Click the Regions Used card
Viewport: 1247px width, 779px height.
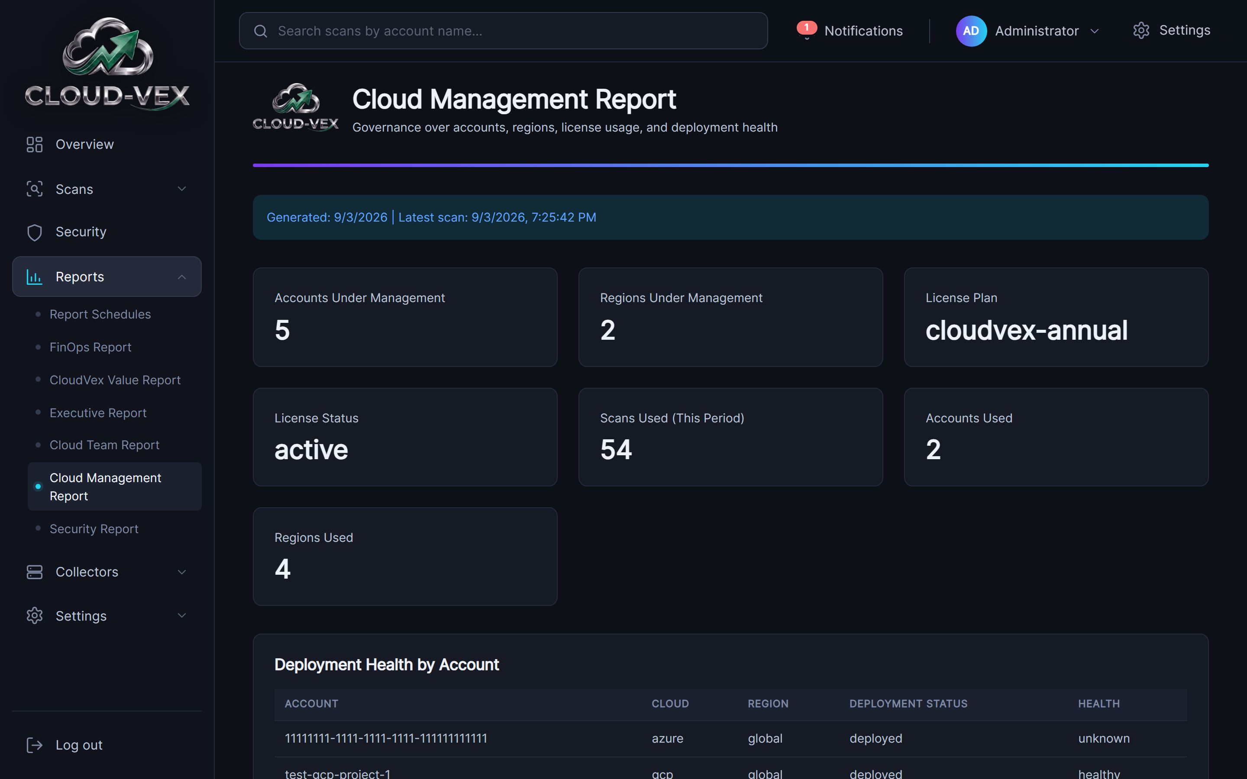click(x=405, y=557)
